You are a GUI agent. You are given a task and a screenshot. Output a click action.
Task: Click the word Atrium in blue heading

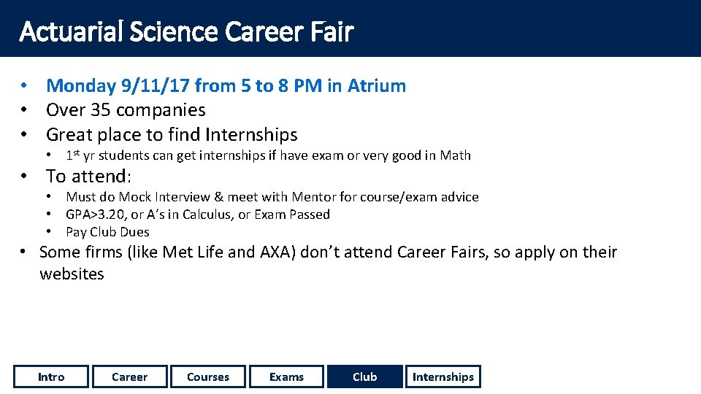coord(377,86)
